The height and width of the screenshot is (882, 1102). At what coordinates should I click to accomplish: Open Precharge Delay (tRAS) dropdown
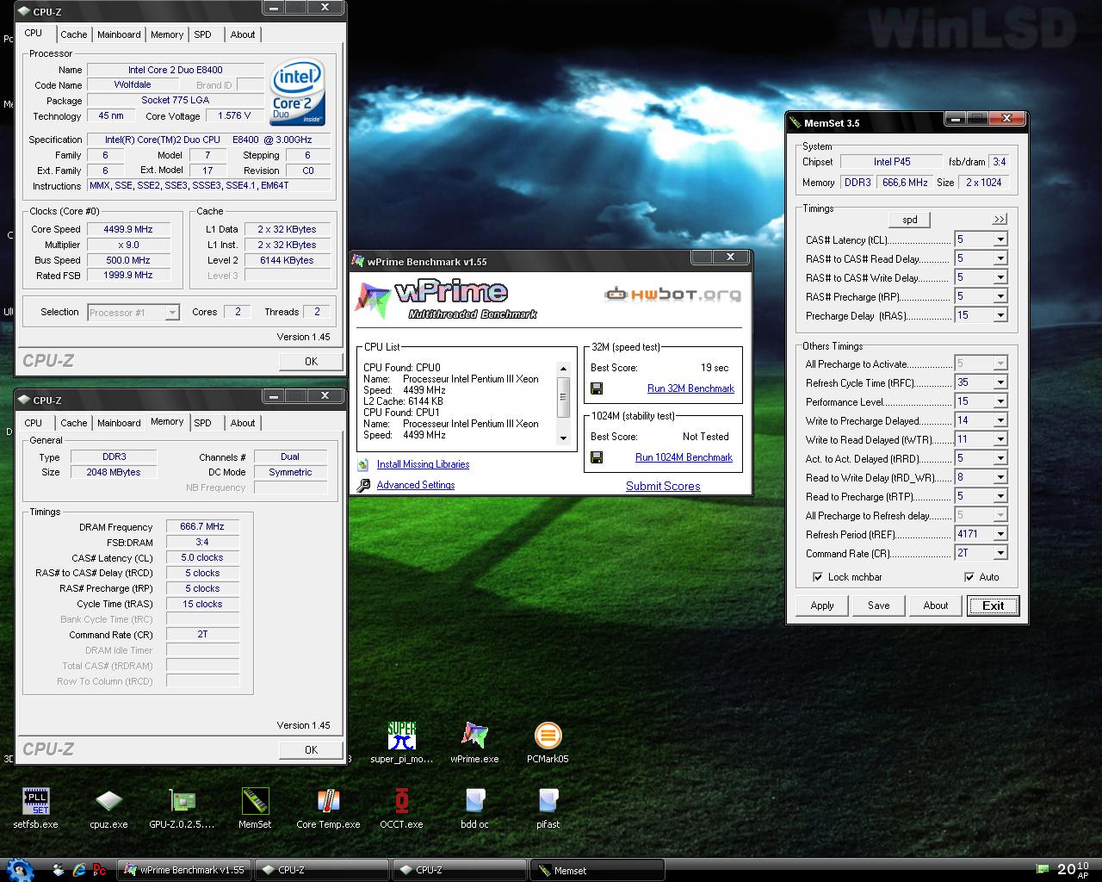point(1000,315)
